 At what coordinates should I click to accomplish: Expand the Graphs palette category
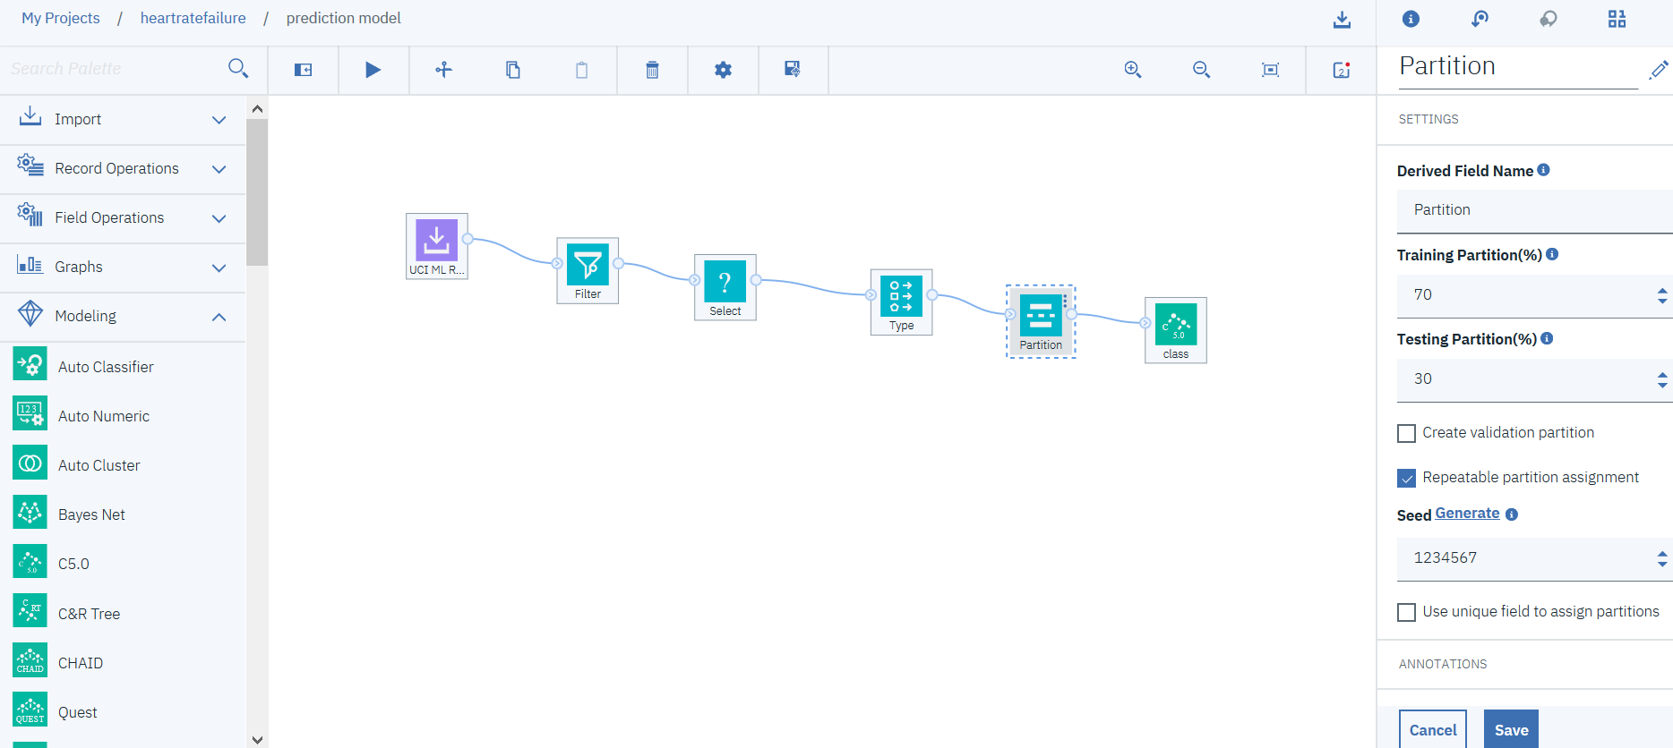point(123,267)
